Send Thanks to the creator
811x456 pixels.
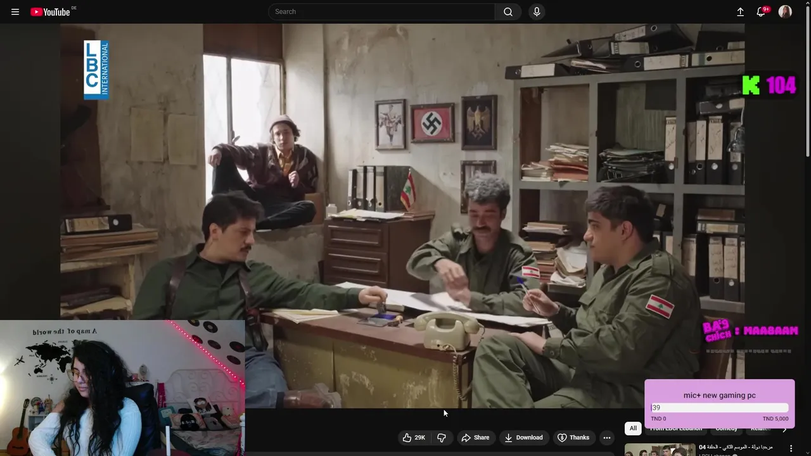pyautogui.click(x=573, y=438)
